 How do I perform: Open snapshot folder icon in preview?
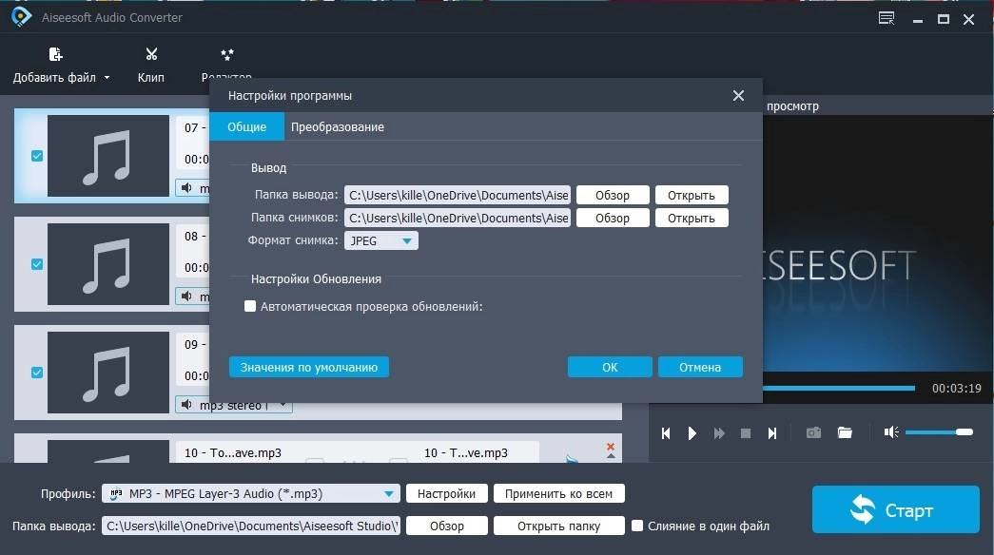[845, 432]
